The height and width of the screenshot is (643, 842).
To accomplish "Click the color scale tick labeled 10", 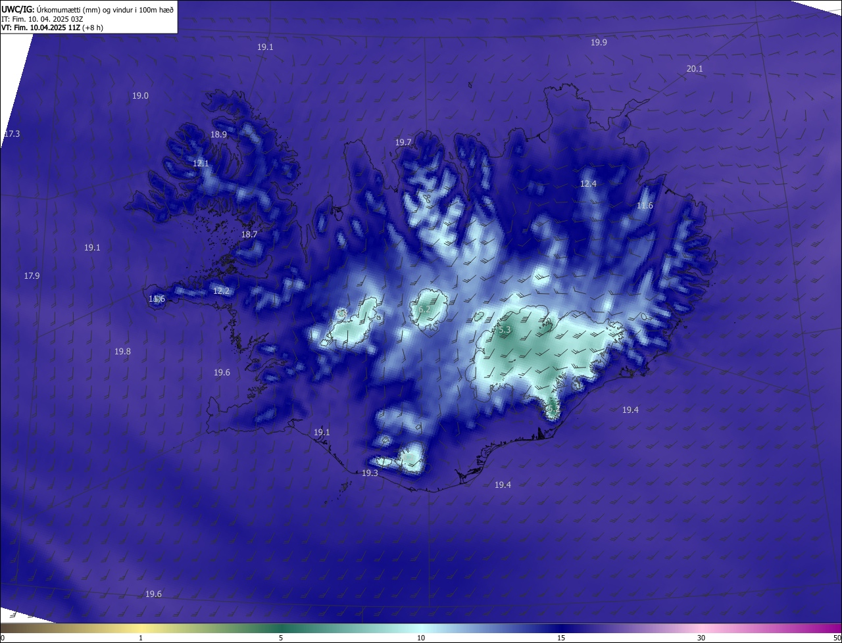I will click(421, 638).
